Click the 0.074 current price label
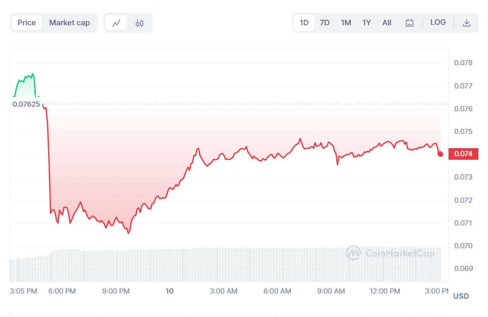Image resolution: width=488 pixels, height=317 pixels. pyautogui.click(x=463, y=154)
